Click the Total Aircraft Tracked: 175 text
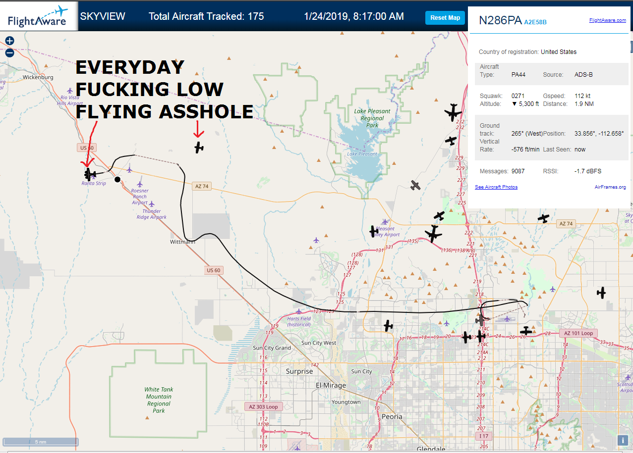Viewport: 633px width, 453px height. click(x=206, y=16)
